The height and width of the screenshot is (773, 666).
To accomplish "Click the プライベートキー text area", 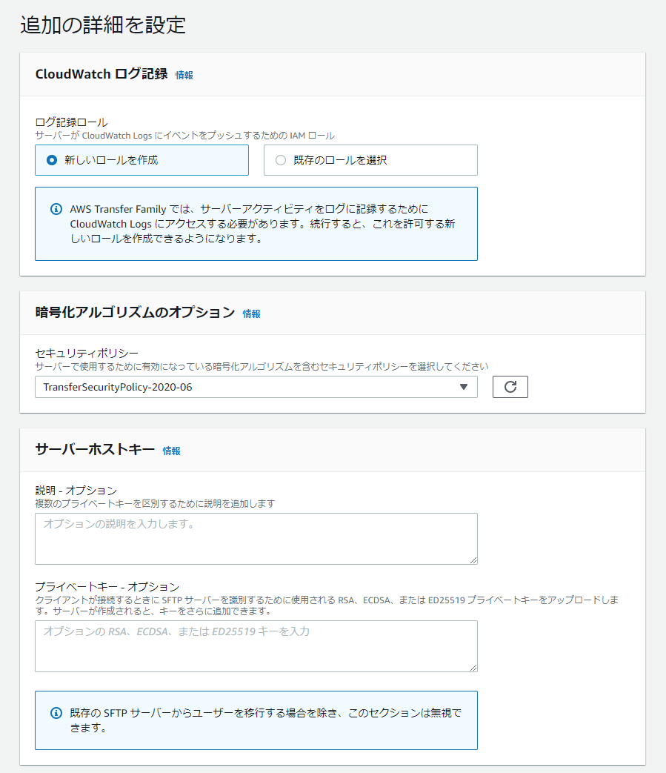I will click(x=256, y=646).
